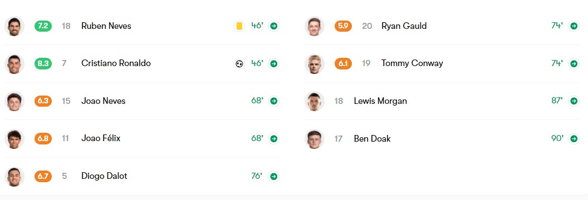Click Lewis Morgan's avatar photo
588x200 pixels.
coord(314,101)
